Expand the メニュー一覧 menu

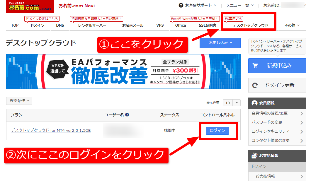point(240,5)
